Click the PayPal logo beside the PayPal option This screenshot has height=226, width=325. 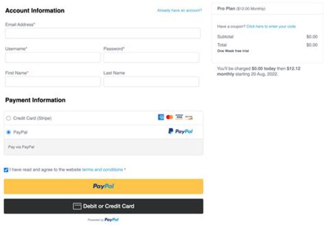tap(181, 131)
